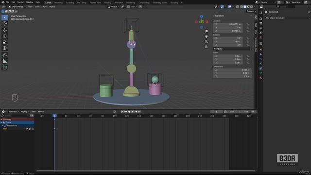Viewport: 311px width, 175px height.
Task: Toggle show overlays button
Action: pos(230,7)
